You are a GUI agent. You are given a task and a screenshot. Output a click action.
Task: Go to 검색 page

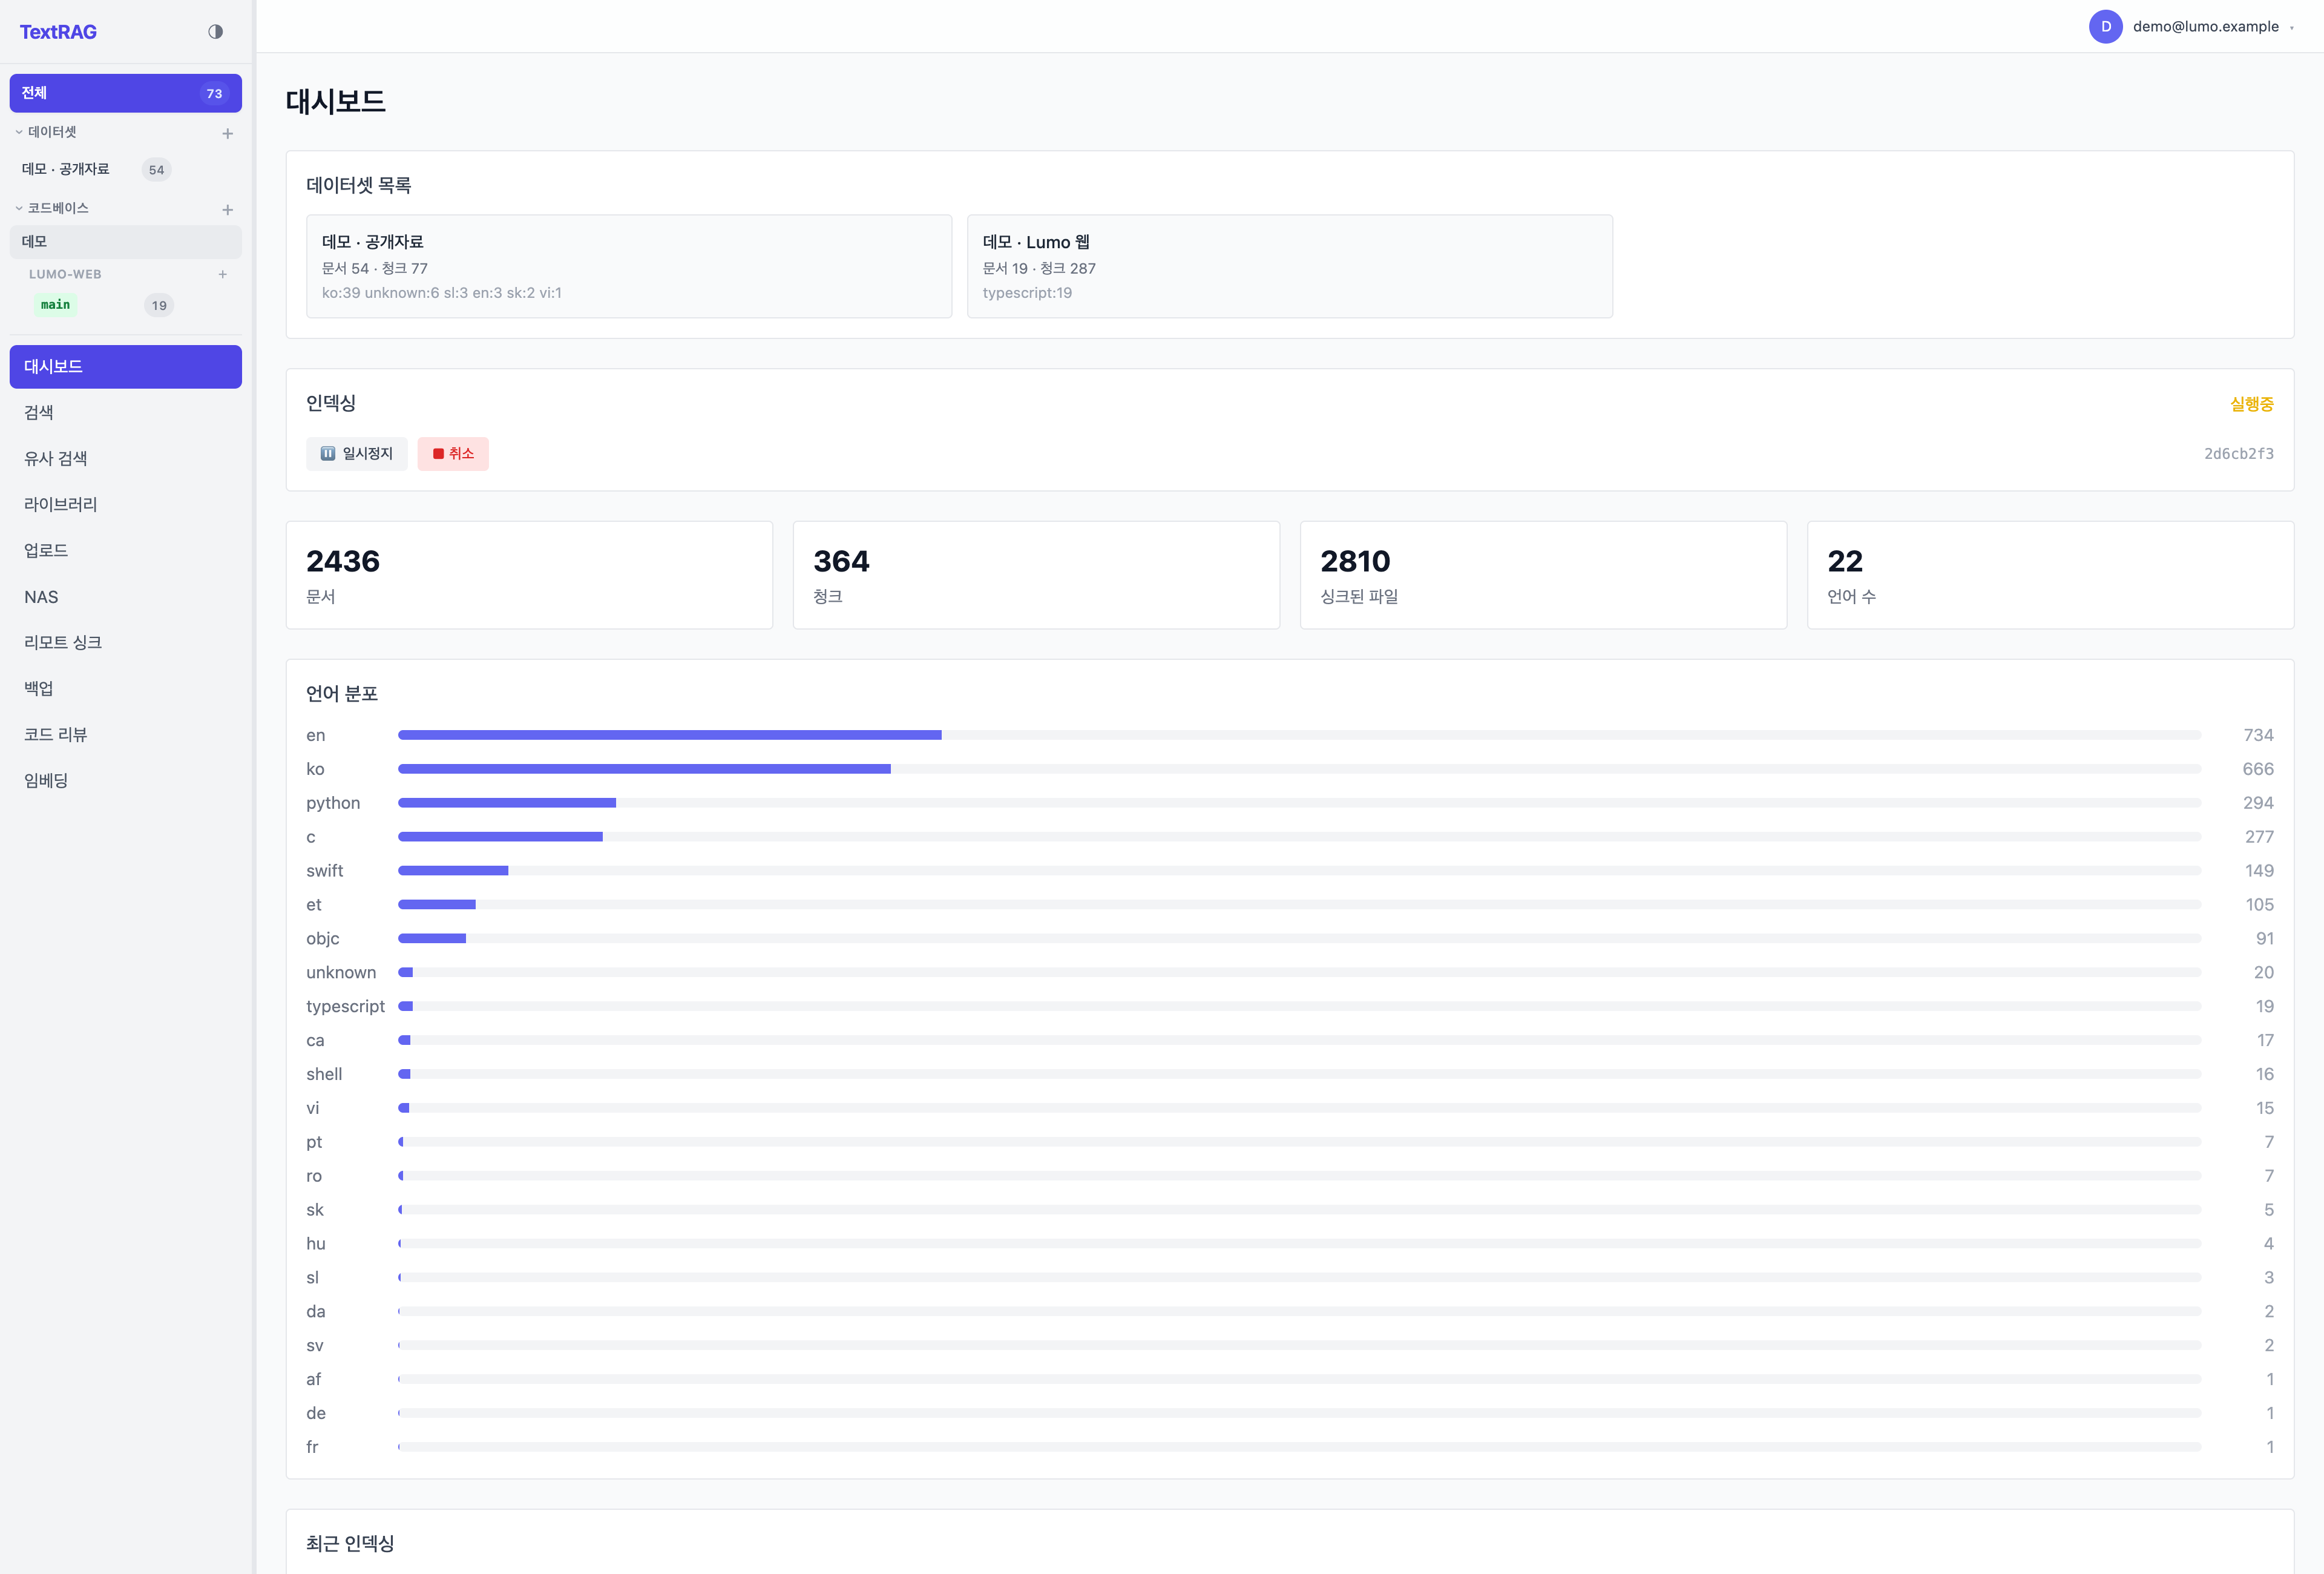click(x=126, y=412)
